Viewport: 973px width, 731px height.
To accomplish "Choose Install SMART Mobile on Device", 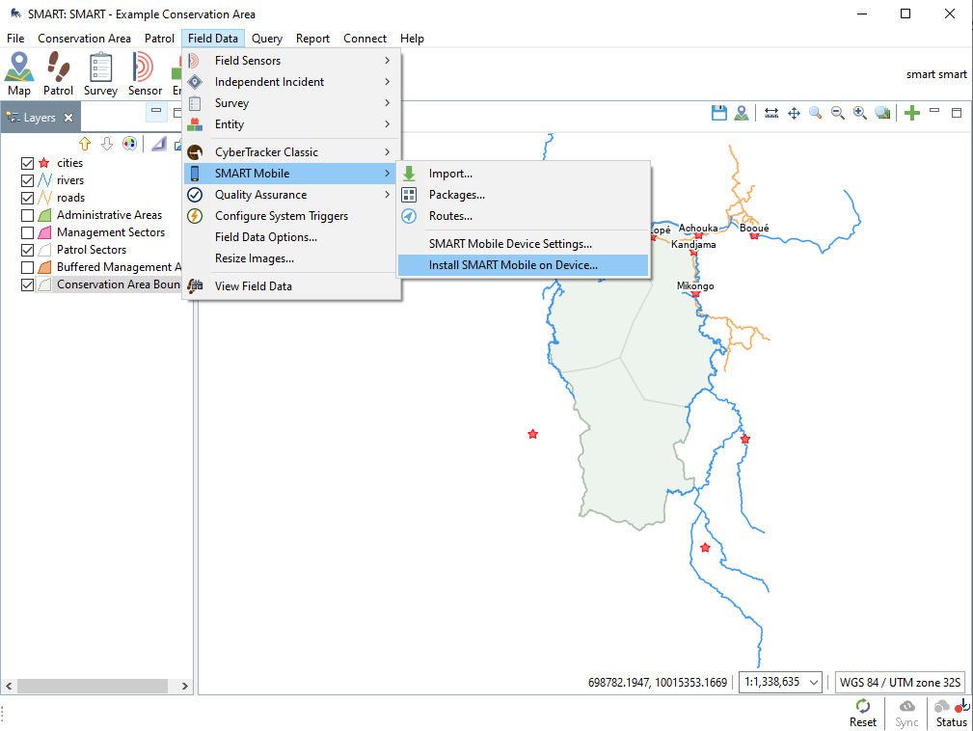I will (513, 265).
